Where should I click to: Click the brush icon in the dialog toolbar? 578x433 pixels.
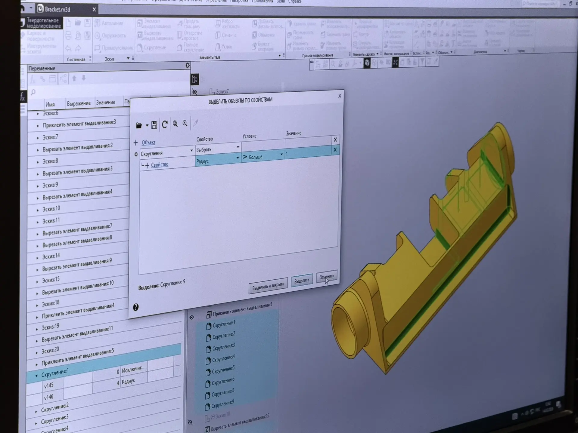tap(196, 123)
